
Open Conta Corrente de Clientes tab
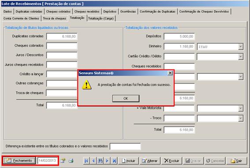tap(21, 18)
